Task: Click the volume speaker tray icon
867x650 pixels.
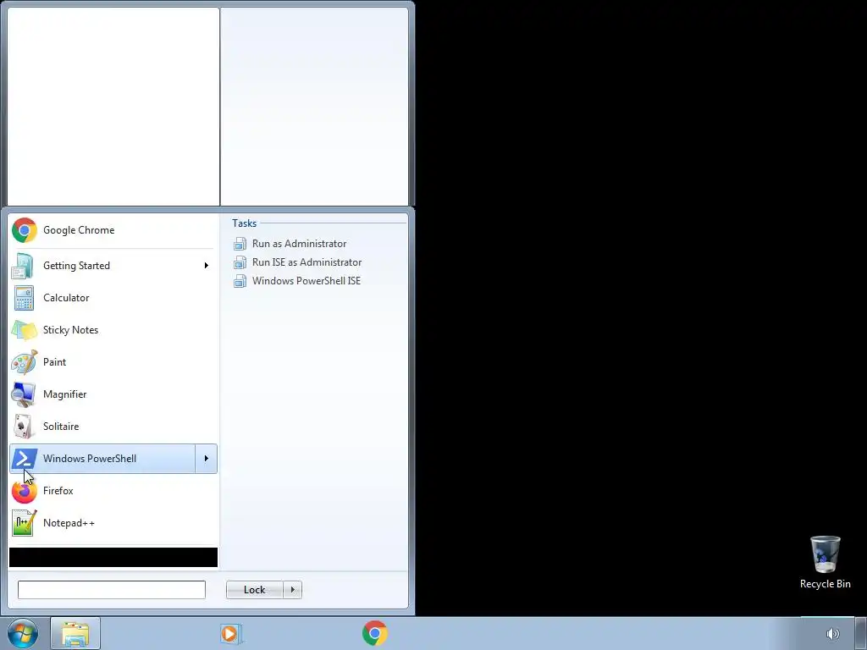Action: point(832,634)
